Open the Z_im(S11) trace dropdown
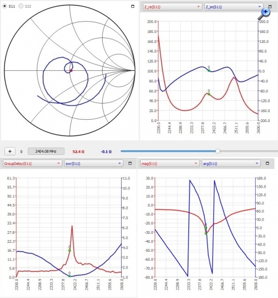 click(x=234, y=7)
